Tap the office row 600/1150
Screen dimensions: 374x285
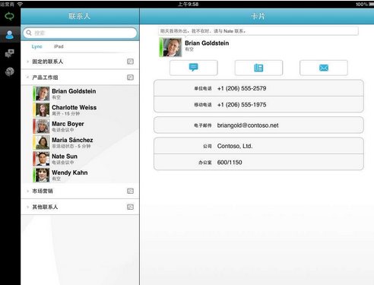point(258,162)
